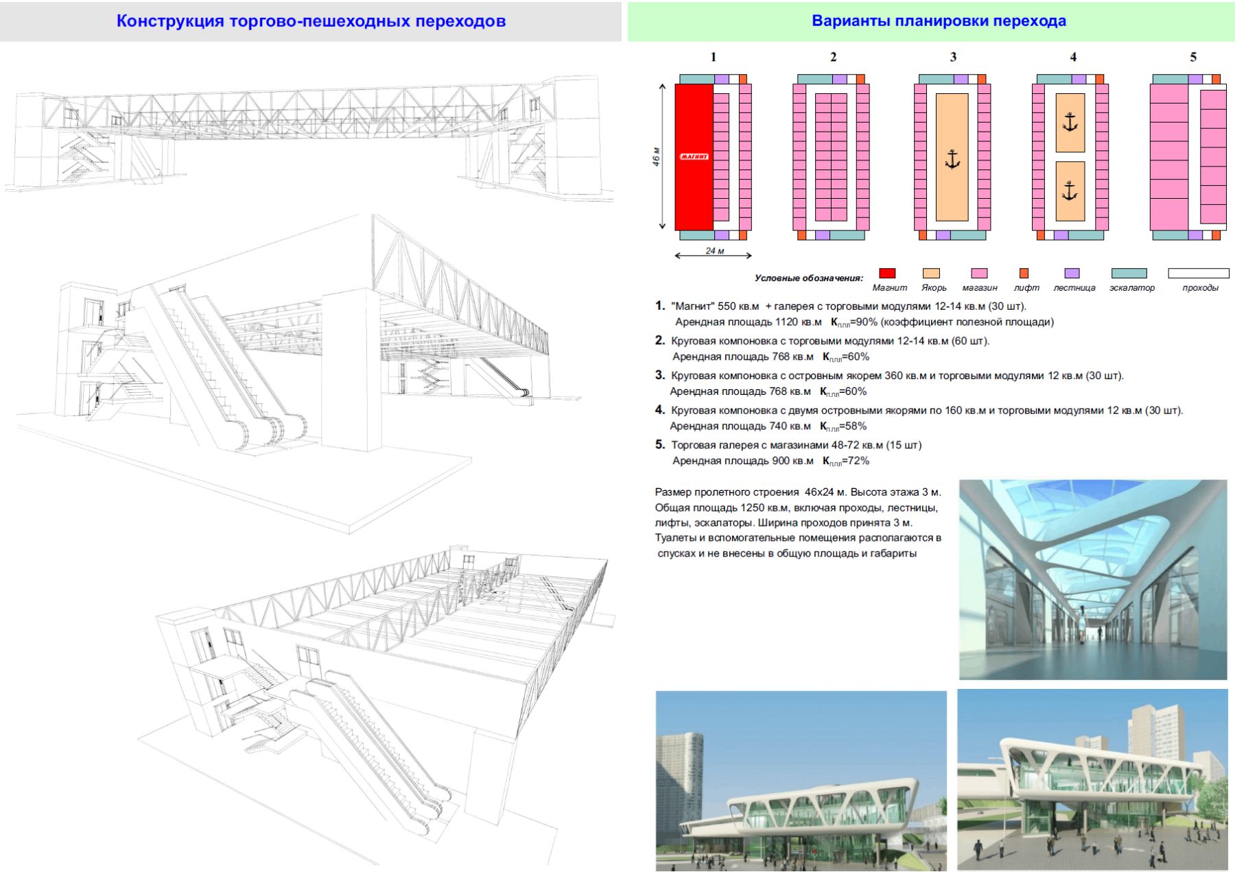Click 'Туалеты и вспомогательные помещения' line

point(798,538)
